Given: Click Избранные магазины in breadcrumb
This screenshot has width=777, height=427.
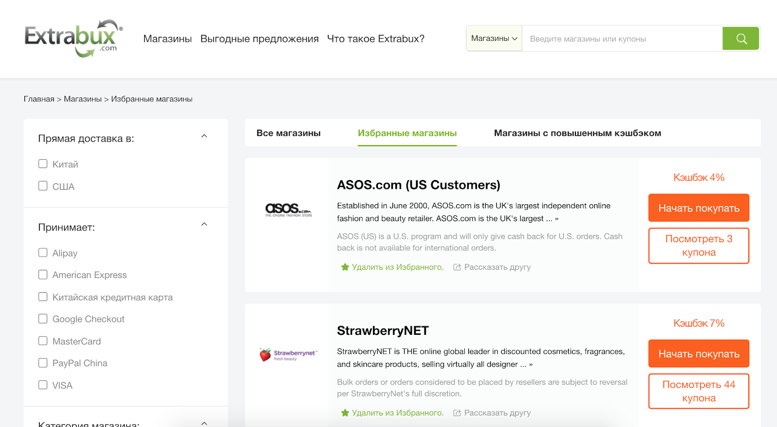Looking at the screenshot, I should 152,99.
